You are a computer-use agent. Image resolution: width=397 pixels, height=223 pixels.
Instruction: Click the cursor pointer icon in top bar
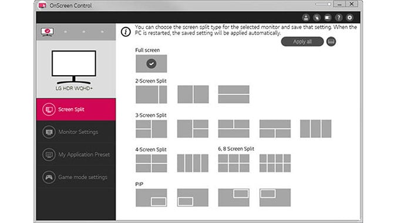[x=317, y=18]
